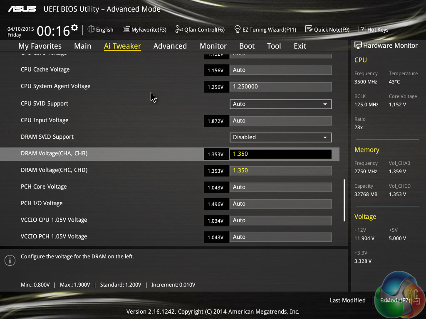This screenshot has height=319, width=426.
Task: Open the Main tab
Action: (x=83, y=46)
